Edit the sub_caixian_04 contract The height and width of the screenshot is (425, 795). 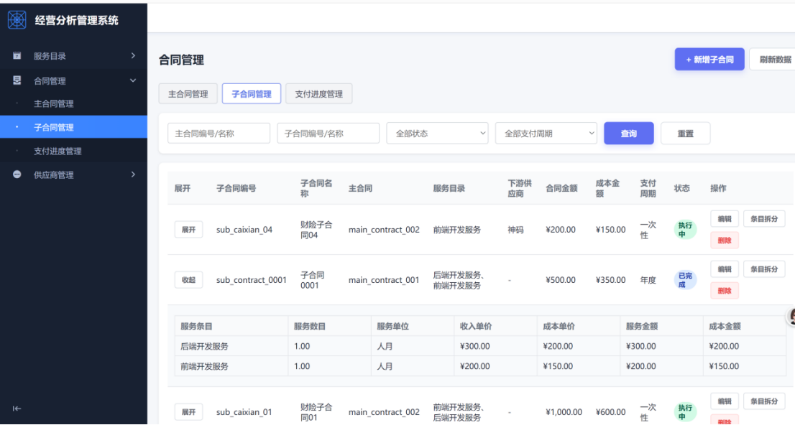point(725,219)
